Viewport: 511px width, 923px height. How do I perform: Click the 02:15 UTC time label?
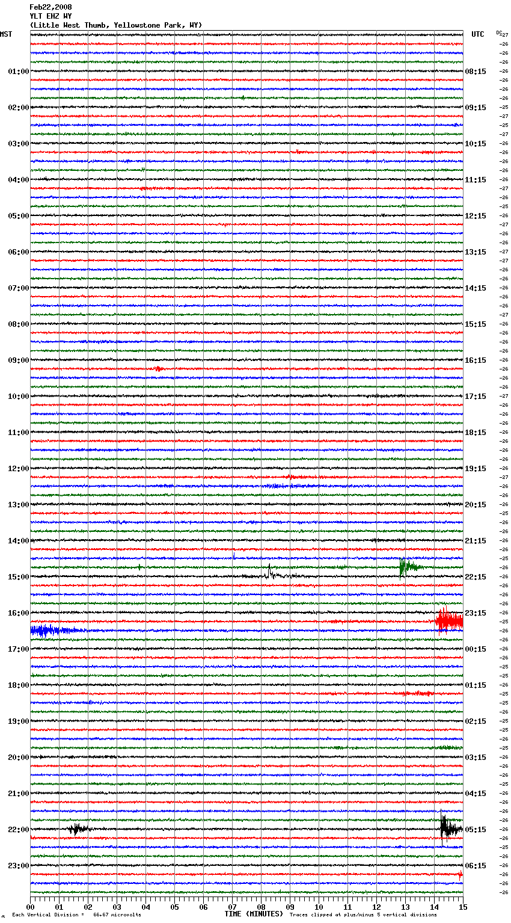pos(476,721)
